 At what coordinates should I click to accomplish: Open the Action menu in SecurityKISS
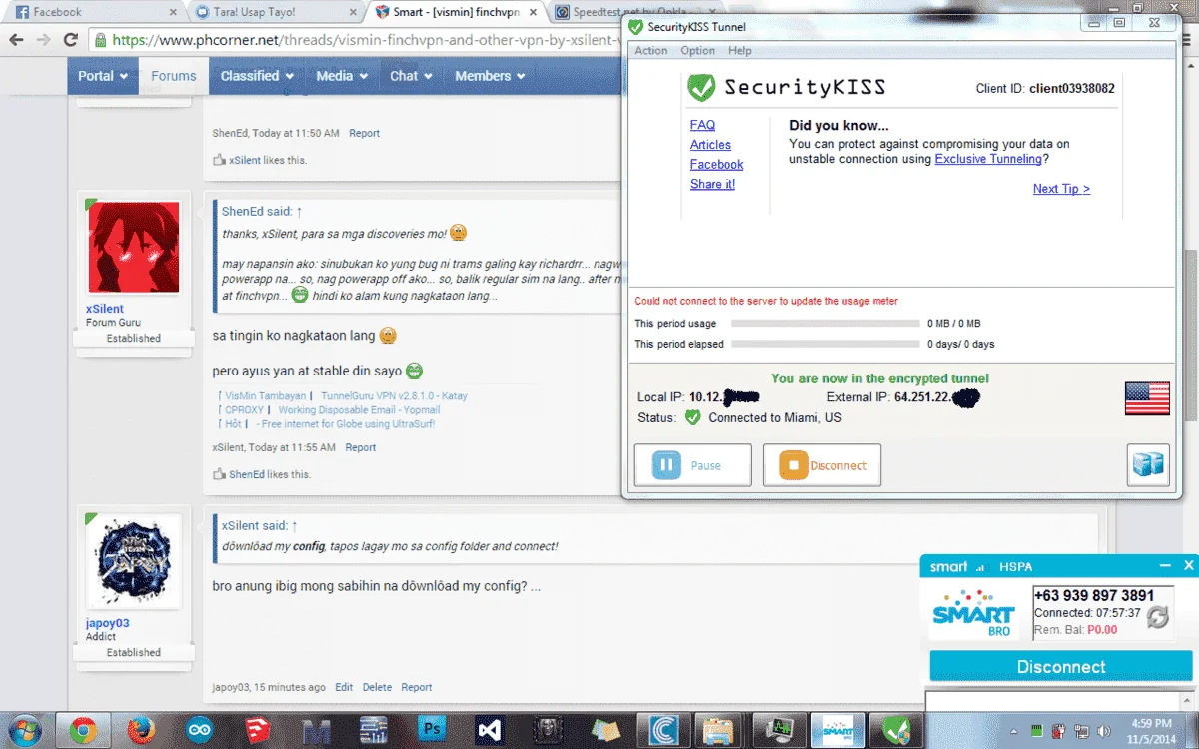[x=651, y=51]
